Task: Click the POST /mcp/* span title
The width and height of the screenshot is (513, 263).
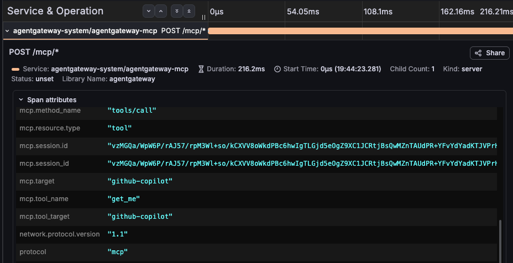Action: point(34,52)
